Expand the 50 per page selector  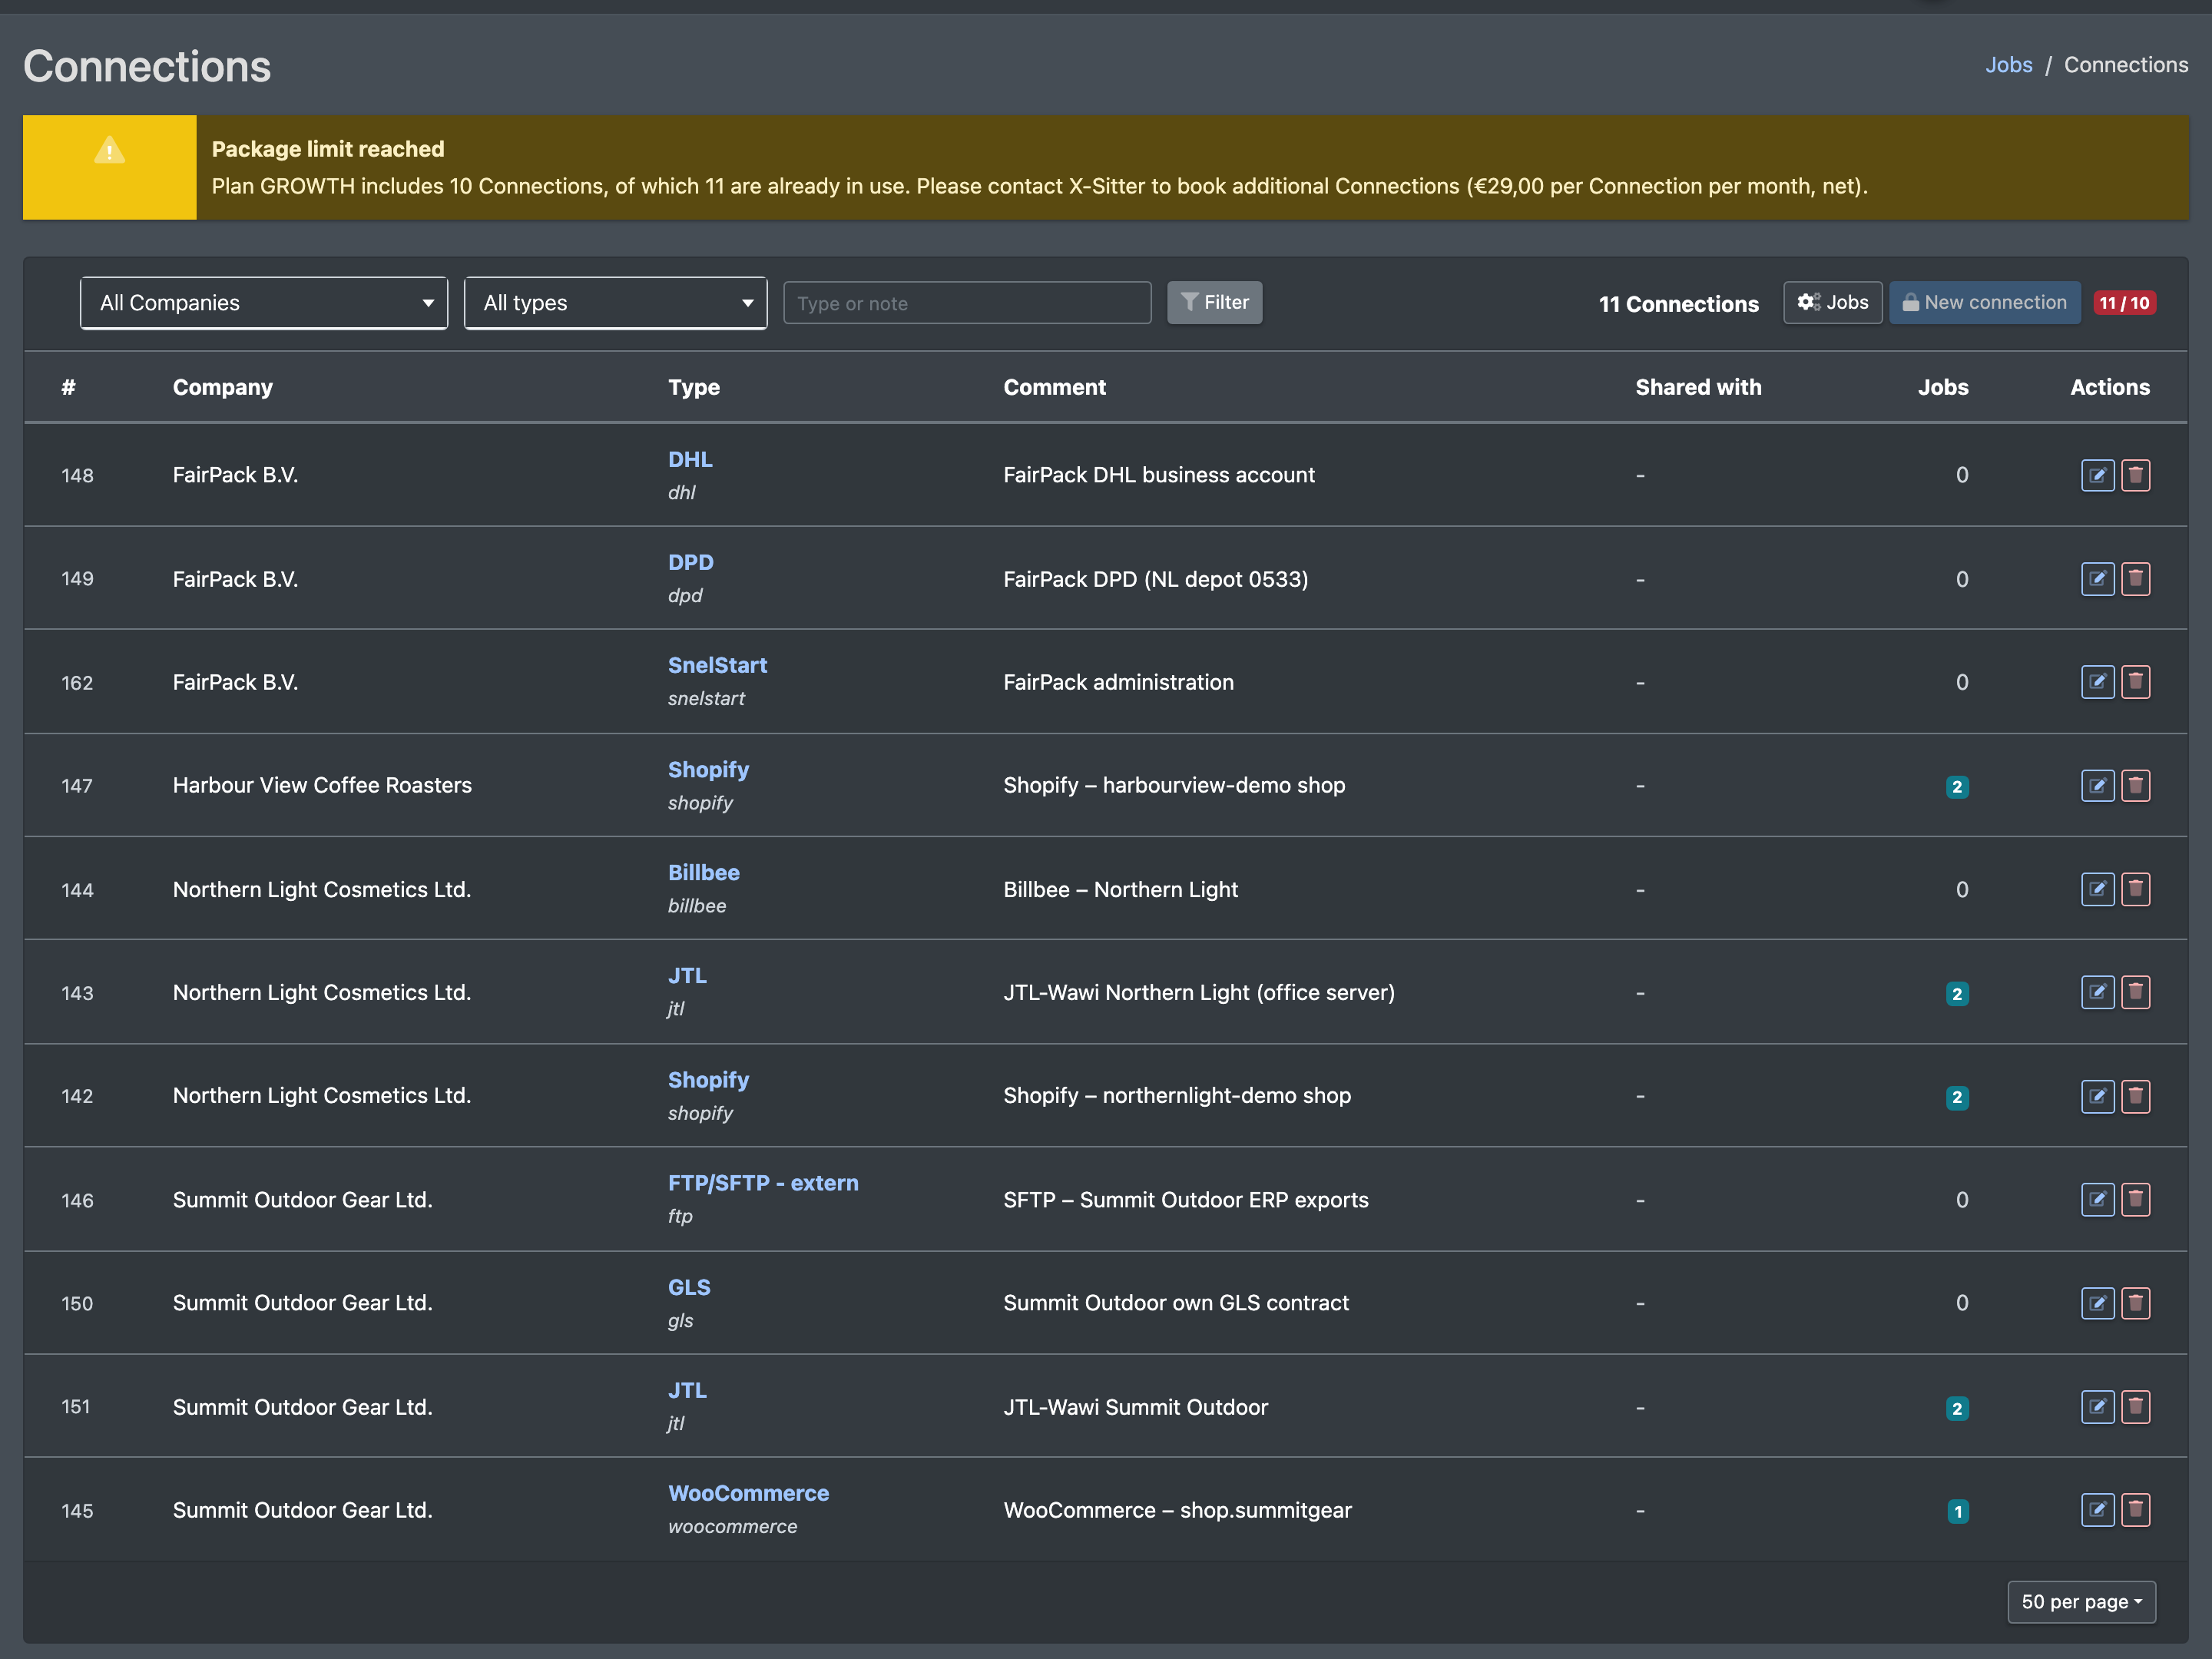2081,1602
